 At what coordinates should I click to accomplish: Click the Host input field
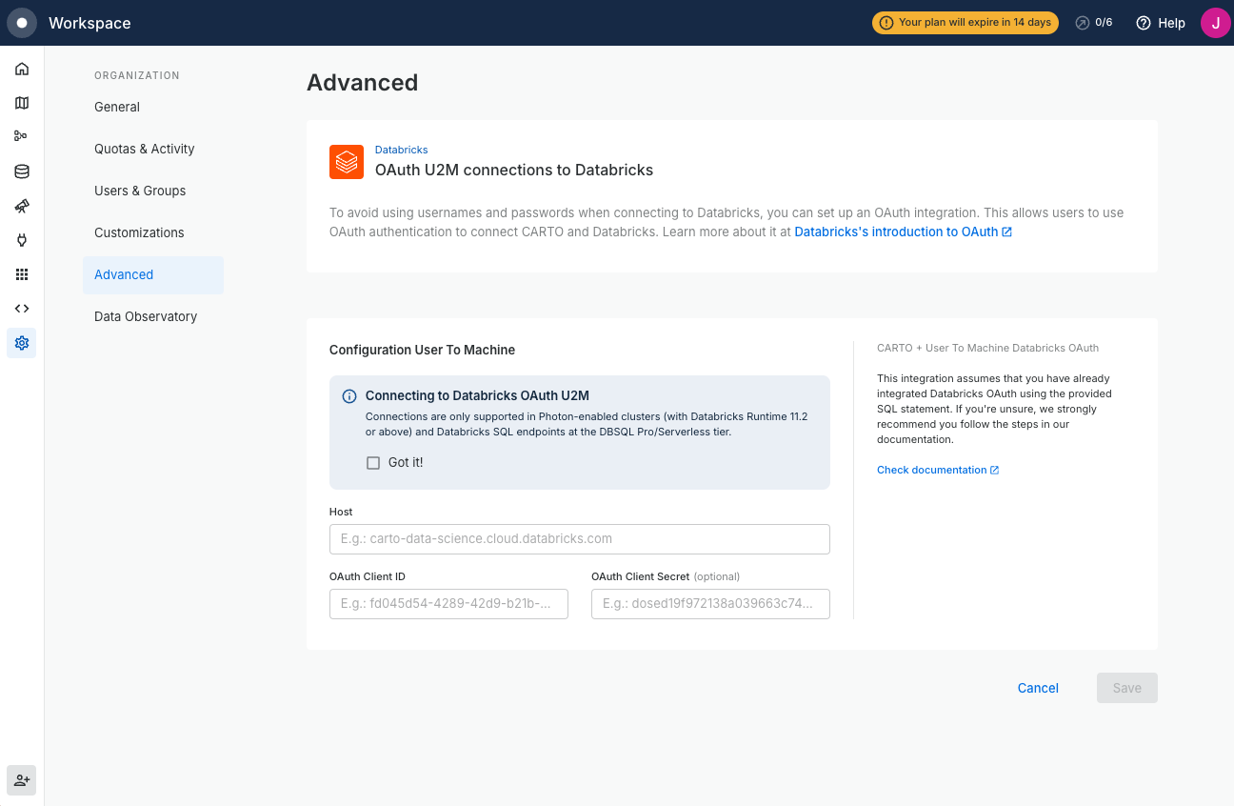pyautogui.click(x=579, y=539)
